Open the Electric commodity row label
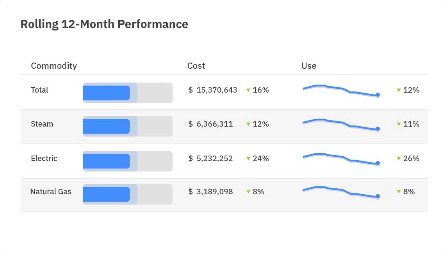 click(44, 158)
